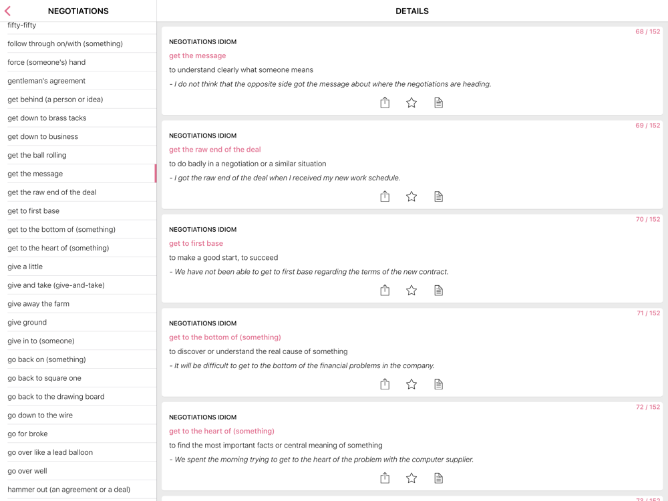Star the 'get the raw end of the deal' card
Viewport: 668px width, 501px height.
point(411,196)
